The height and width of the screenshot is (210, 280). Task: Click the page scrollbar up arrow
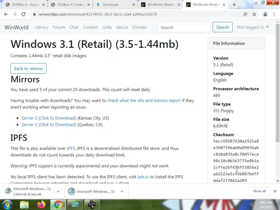click(x=278, y=22)
